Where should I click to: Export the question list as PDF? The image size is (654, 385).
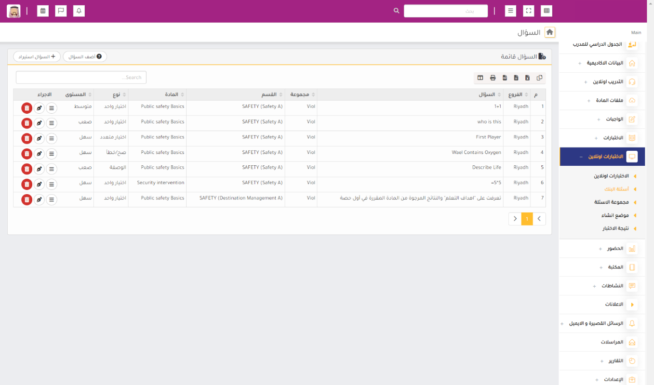tap(504, 78)
